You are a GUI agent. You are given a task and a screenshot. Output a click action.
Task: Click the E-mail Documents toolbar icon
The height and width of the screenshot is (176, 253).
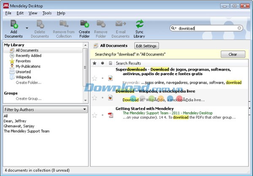(x=121, y=24)
